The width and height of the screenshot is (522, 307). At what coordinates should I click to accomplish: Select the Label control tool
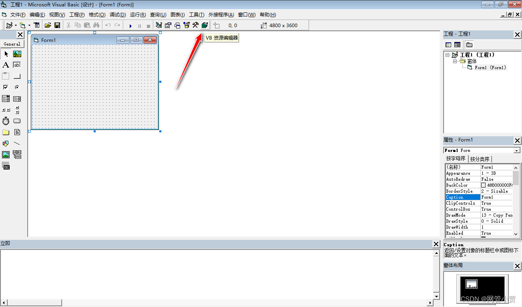[x=6, y=65]
